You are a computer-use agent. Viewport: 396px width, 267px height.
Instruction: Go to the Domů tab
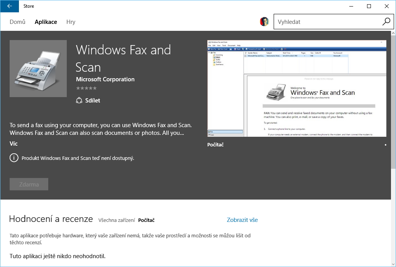17,22
